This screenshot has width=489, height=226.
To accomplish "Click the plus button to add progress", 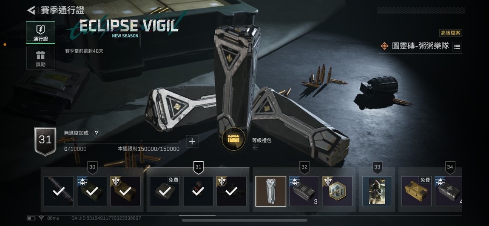I will (192, 141).
